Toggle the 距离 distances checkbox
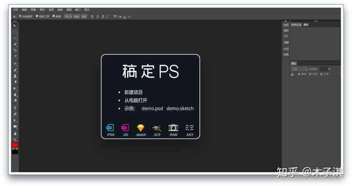The image size is (352, 187). (x=54, y=16)
